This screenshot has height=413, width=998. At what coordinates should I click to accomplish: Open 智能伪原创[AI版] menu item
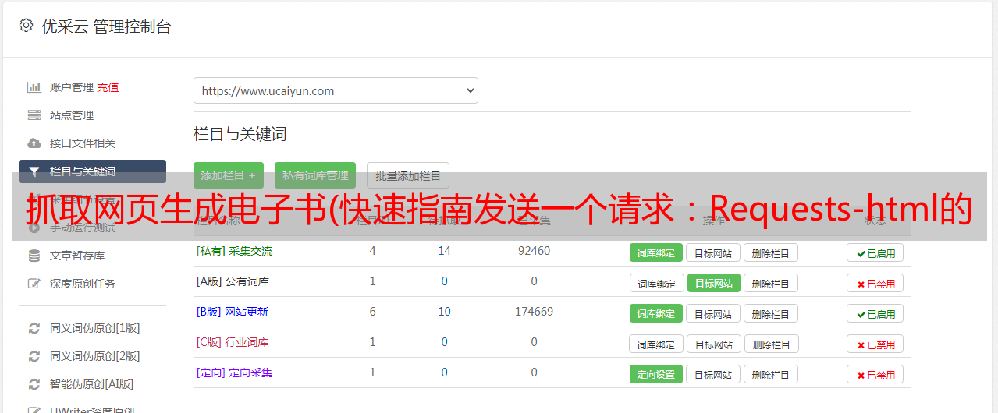coord(92,384)
